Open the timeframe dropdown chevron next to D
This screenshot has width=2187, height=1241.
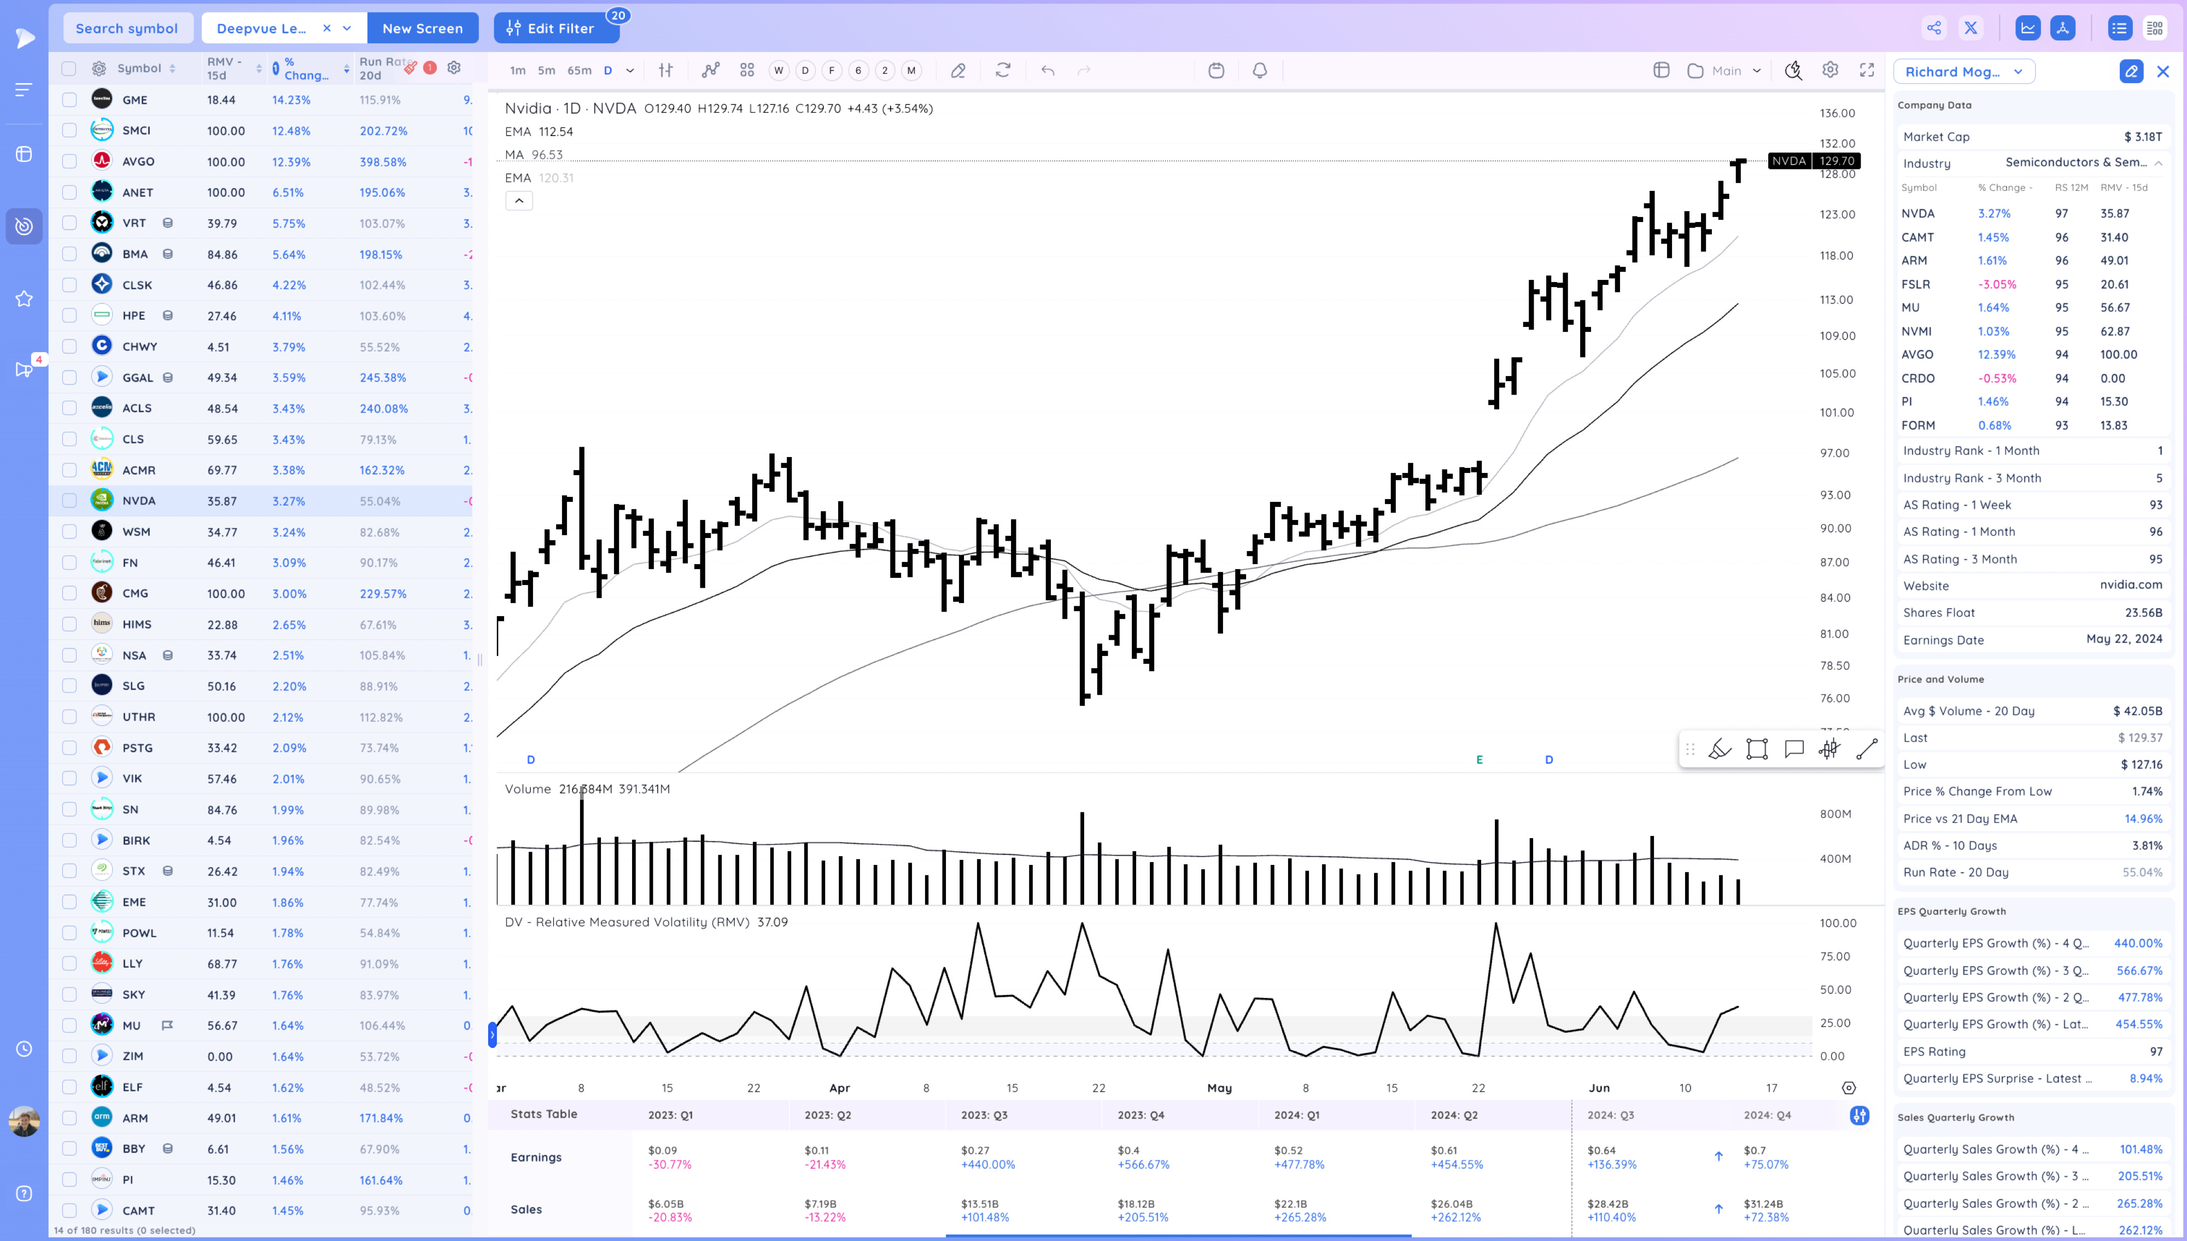630,71
